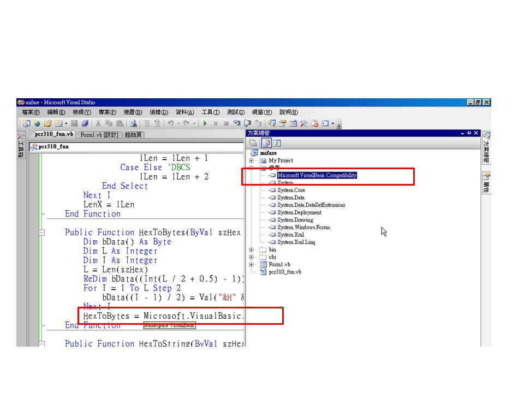524x393 pixels.
Task: Open the 方案總管 panel window position dropdown
Action: pos(462,133)
